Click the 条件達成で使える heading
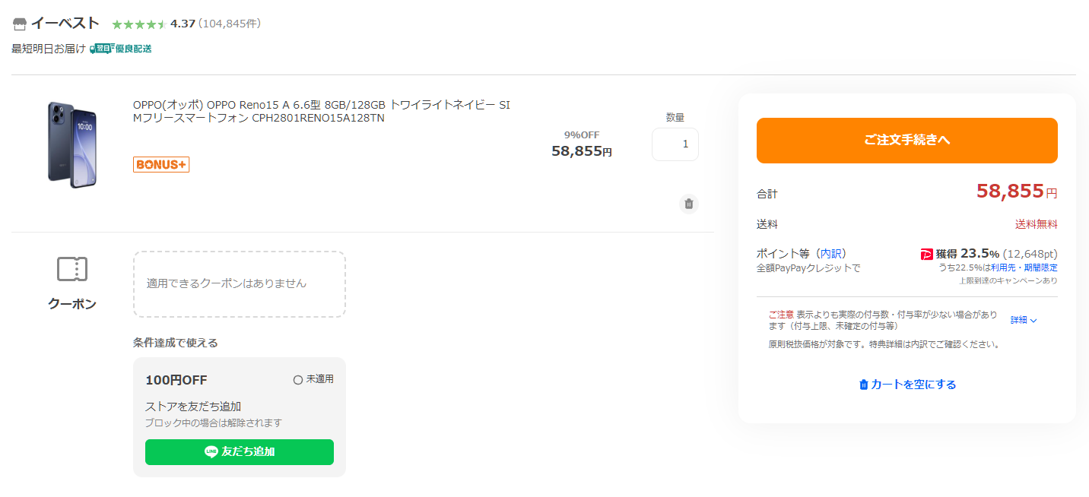 [x=176, y=343]
